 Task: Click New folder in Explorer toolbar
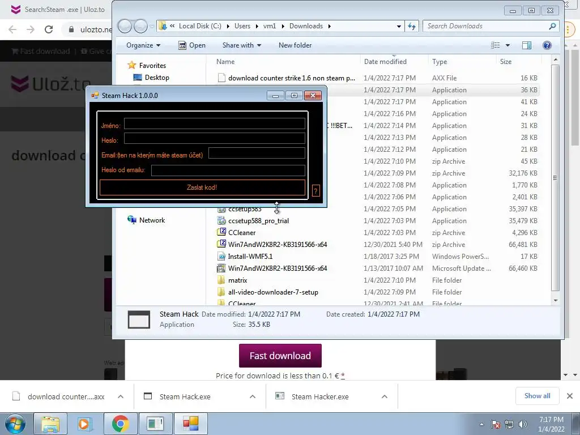pyautogui.click(x=295, y=45)
